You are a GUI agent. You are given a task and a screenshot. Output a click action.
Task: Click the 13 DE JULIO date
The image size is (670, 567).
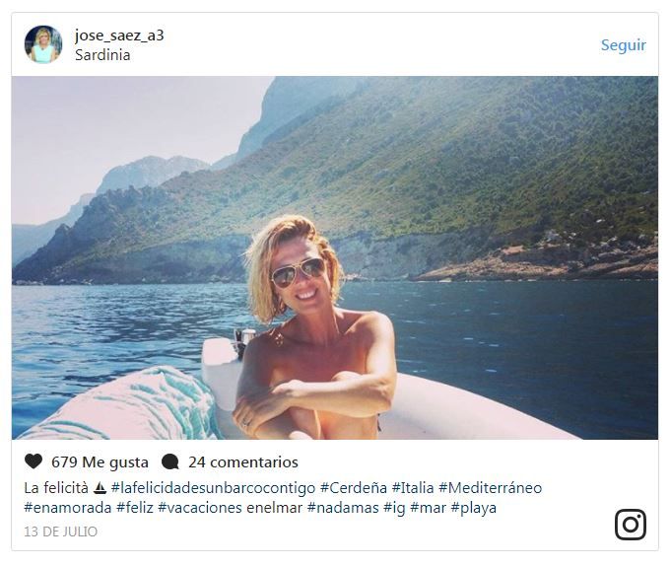[x=61, y=532]
